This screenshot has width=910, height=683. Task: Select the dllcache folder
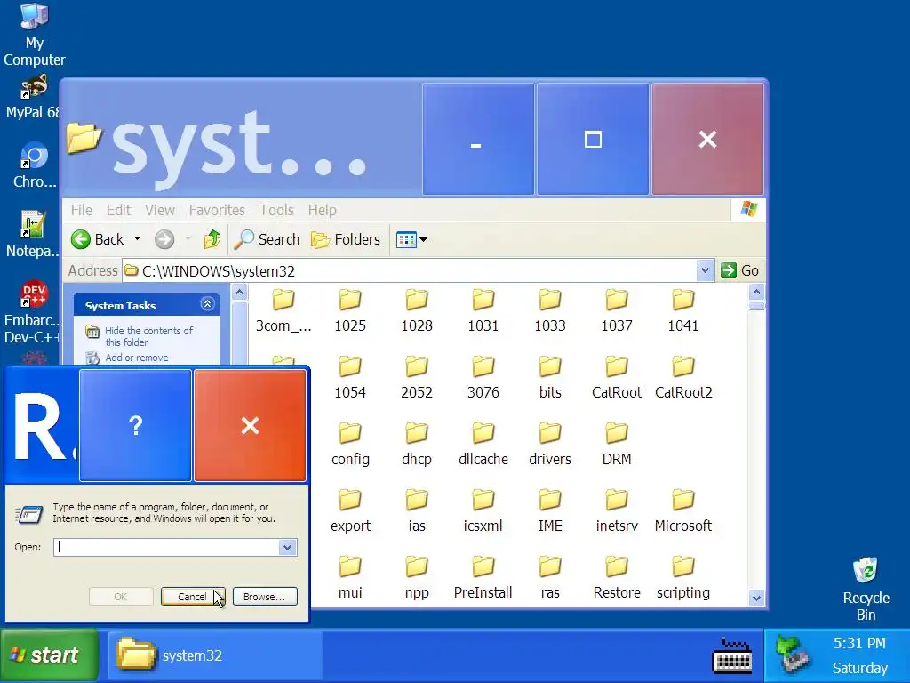(483, 445)
